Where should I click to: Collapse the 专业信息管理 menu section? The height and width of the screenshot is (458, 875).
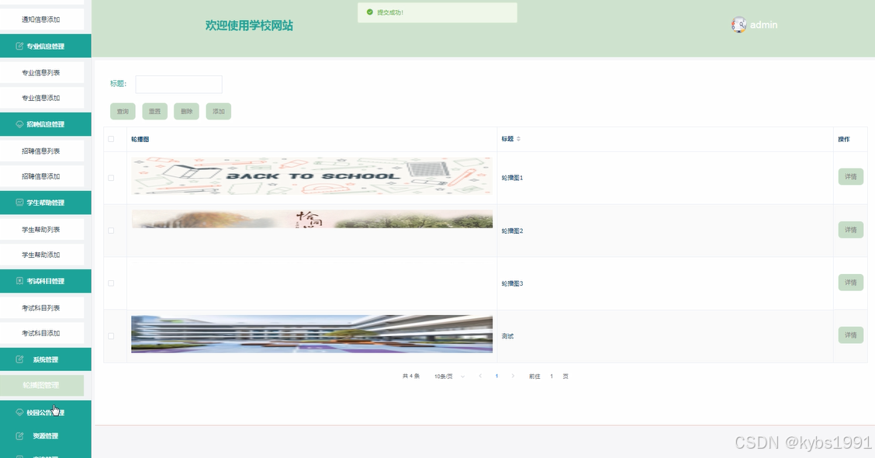pos(46,47)
